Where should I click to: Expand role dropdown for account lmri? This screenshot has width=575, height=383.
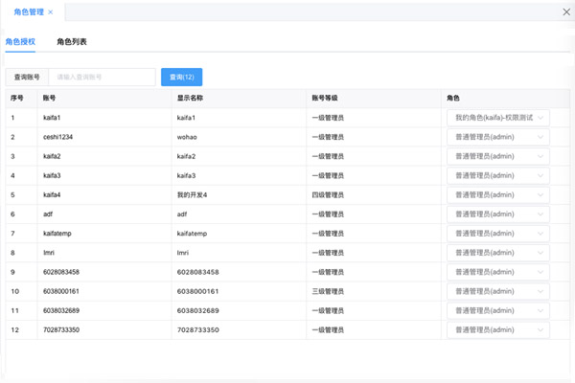(497, 253)
